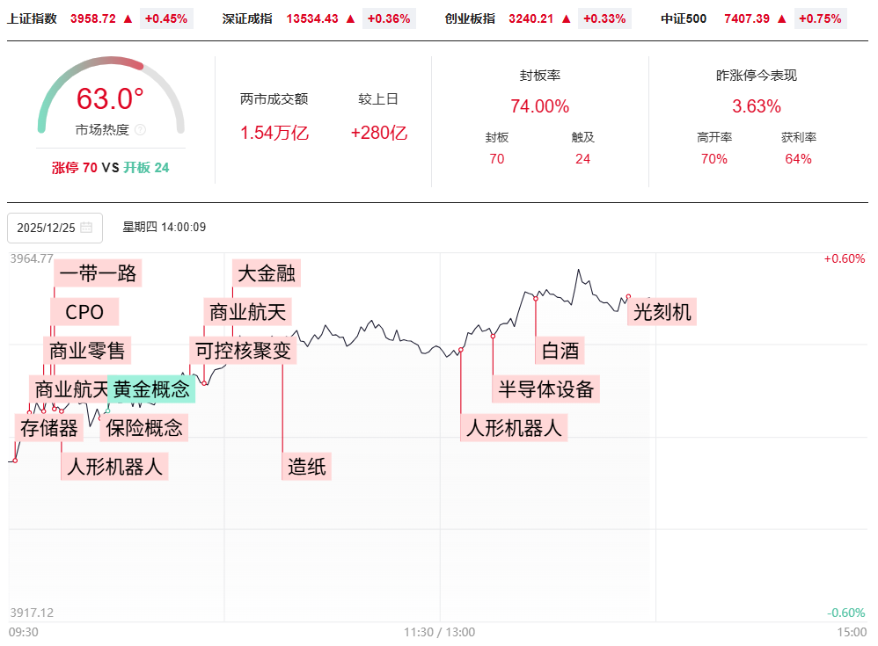The height and width of the screenshot is (646, 878).
Task: Click the up arrow beside 创业板指 value
Action: click(567, 18)
